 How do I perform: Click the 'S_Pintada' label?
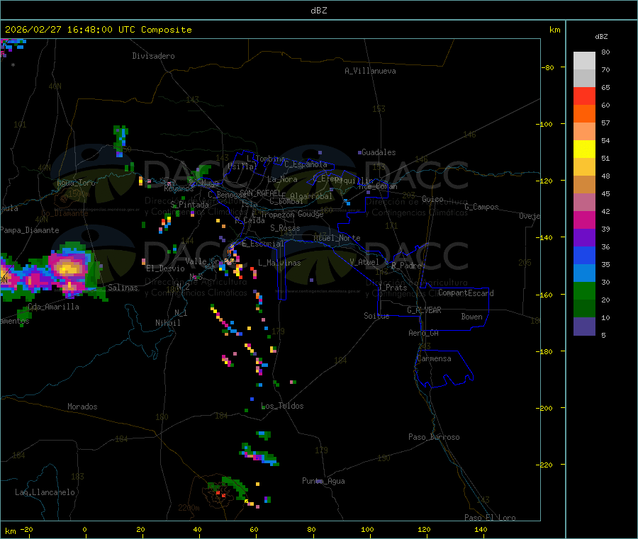coord(189,205)
